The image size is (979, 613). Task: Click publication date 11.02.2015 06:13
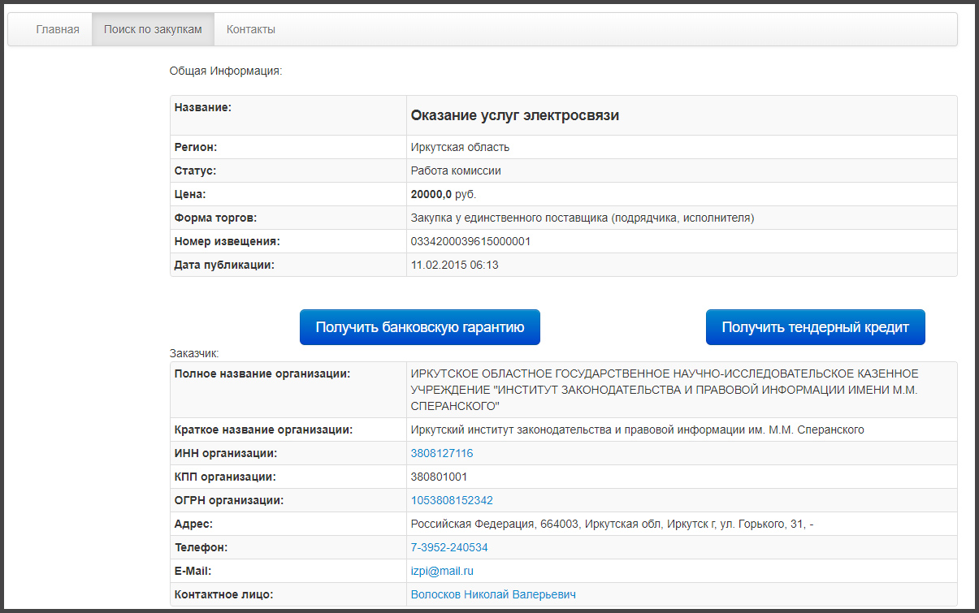[454, 265]
